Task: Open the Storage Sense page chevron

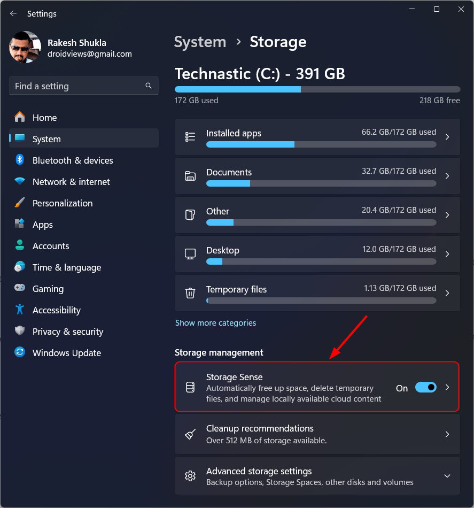Action: [447, 388]
